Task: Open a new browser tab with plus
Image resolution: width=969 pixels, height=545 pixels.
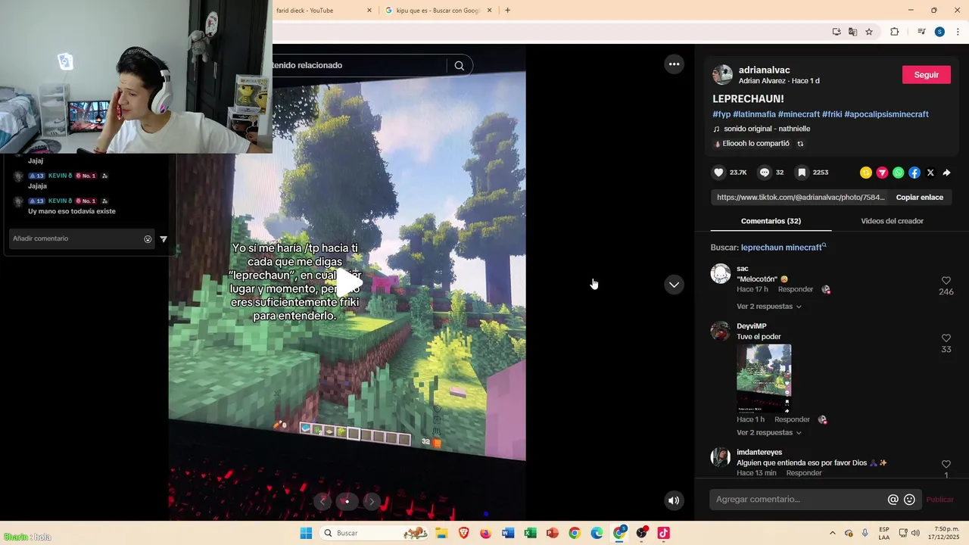Action: (507, 10)
